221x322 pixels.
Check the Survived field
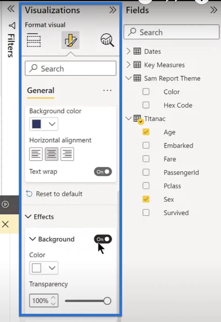click(x=146, y=212)
